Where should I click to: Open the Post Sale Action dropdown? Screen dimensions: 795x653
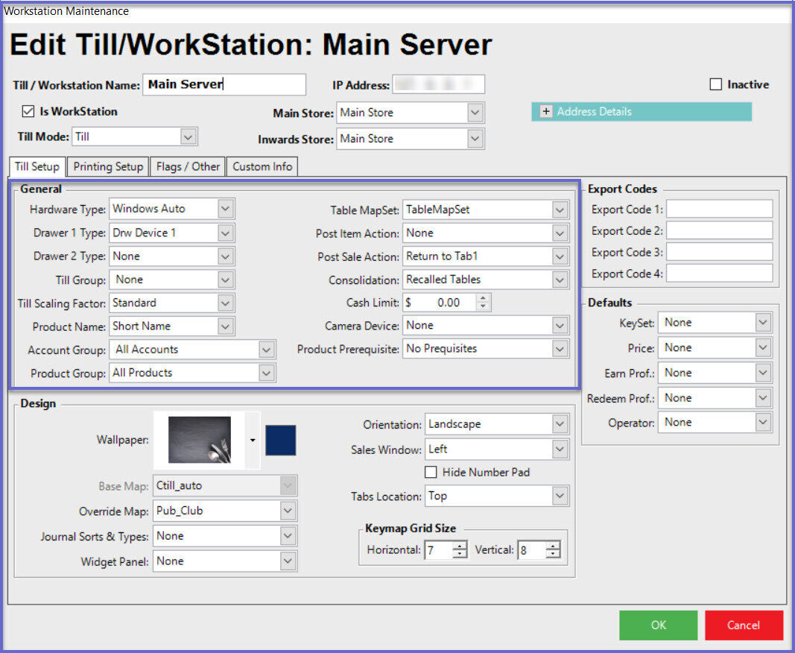(x=560, y=256)
